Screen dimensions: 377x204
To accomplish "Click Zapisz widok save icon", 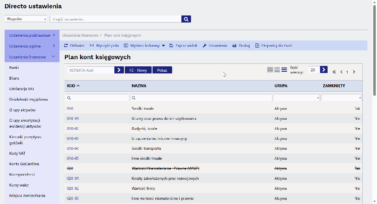I will point(171,45).
